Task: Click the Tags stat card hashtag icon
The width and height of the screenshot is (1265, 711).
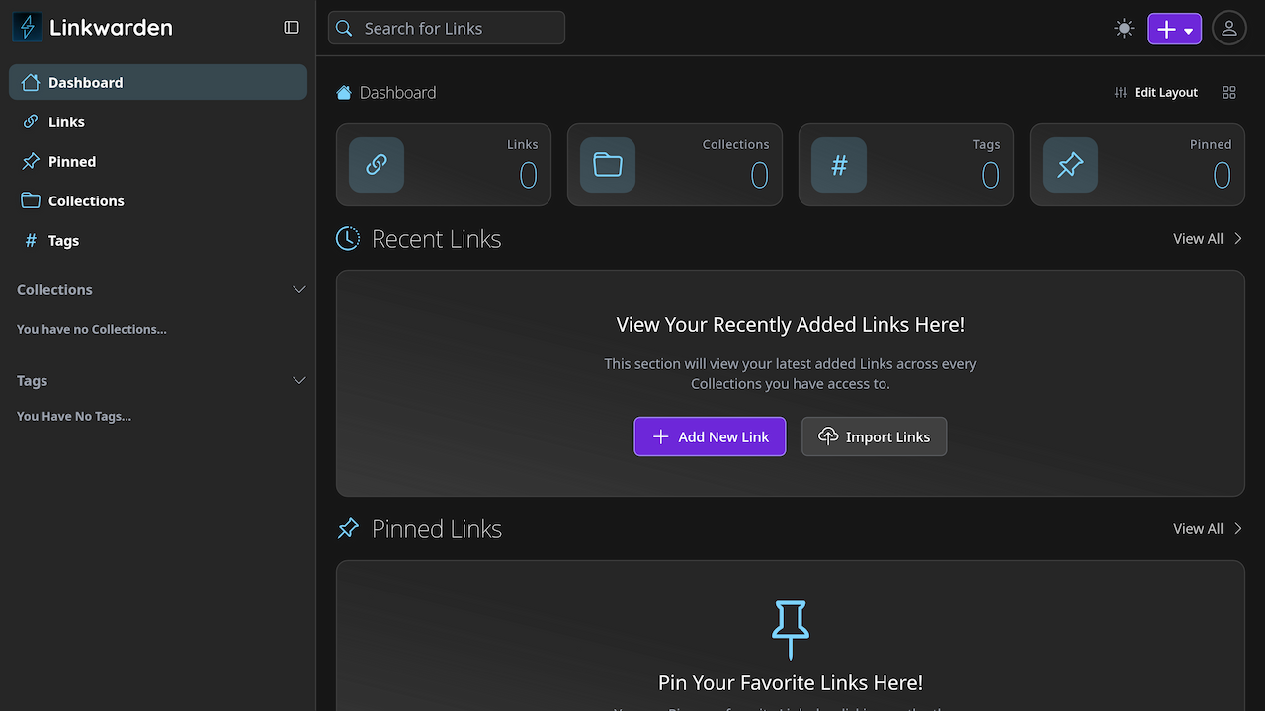Action: coord(838,165)
